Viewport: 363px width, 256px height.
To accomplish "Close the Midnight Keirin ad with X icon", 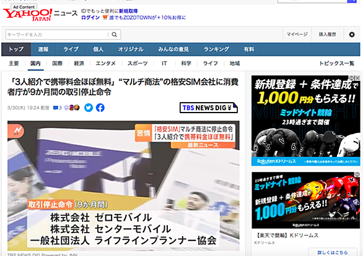I will pos(357,78).
